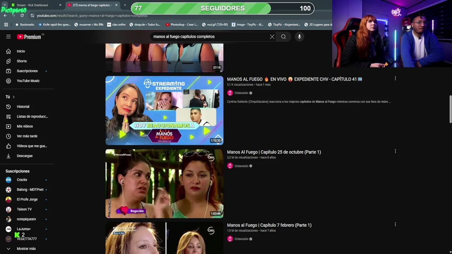Close the Stream - Kick Dashboard tab
This screenshot has height=254, width=452.
[60, 5]
